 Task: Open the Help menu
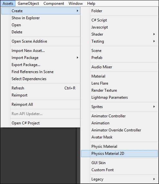coord(91,4)
